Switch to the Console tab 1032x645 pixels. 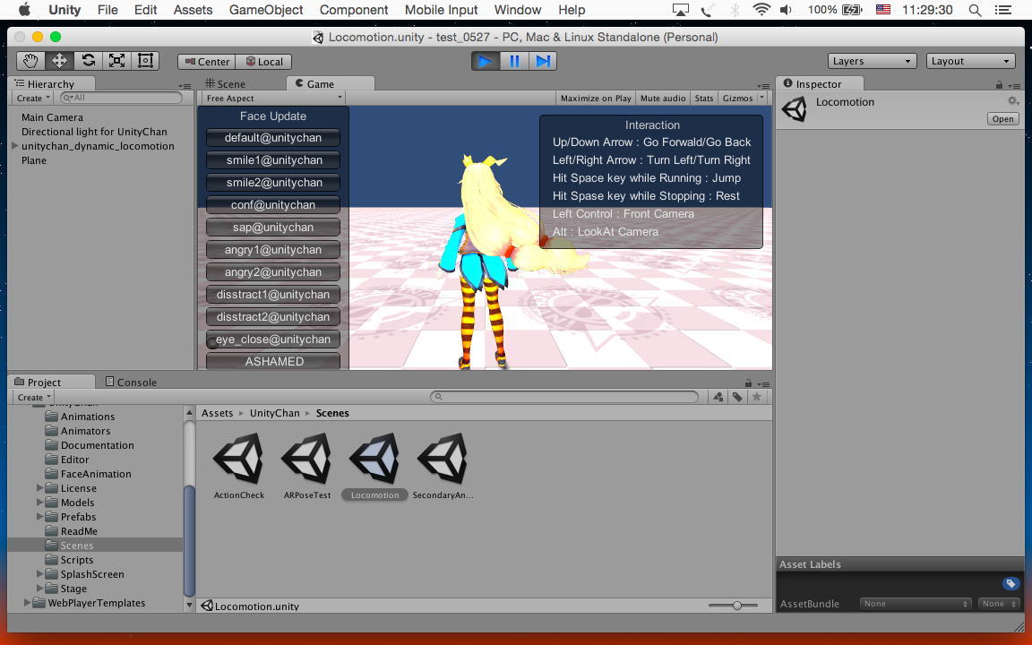(x=131, y=382)
